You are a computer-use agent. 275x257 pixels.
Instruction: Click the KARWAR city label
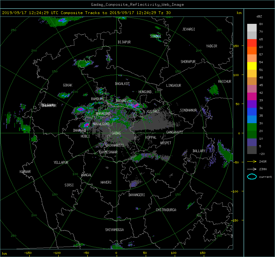[x=25, y=171]
